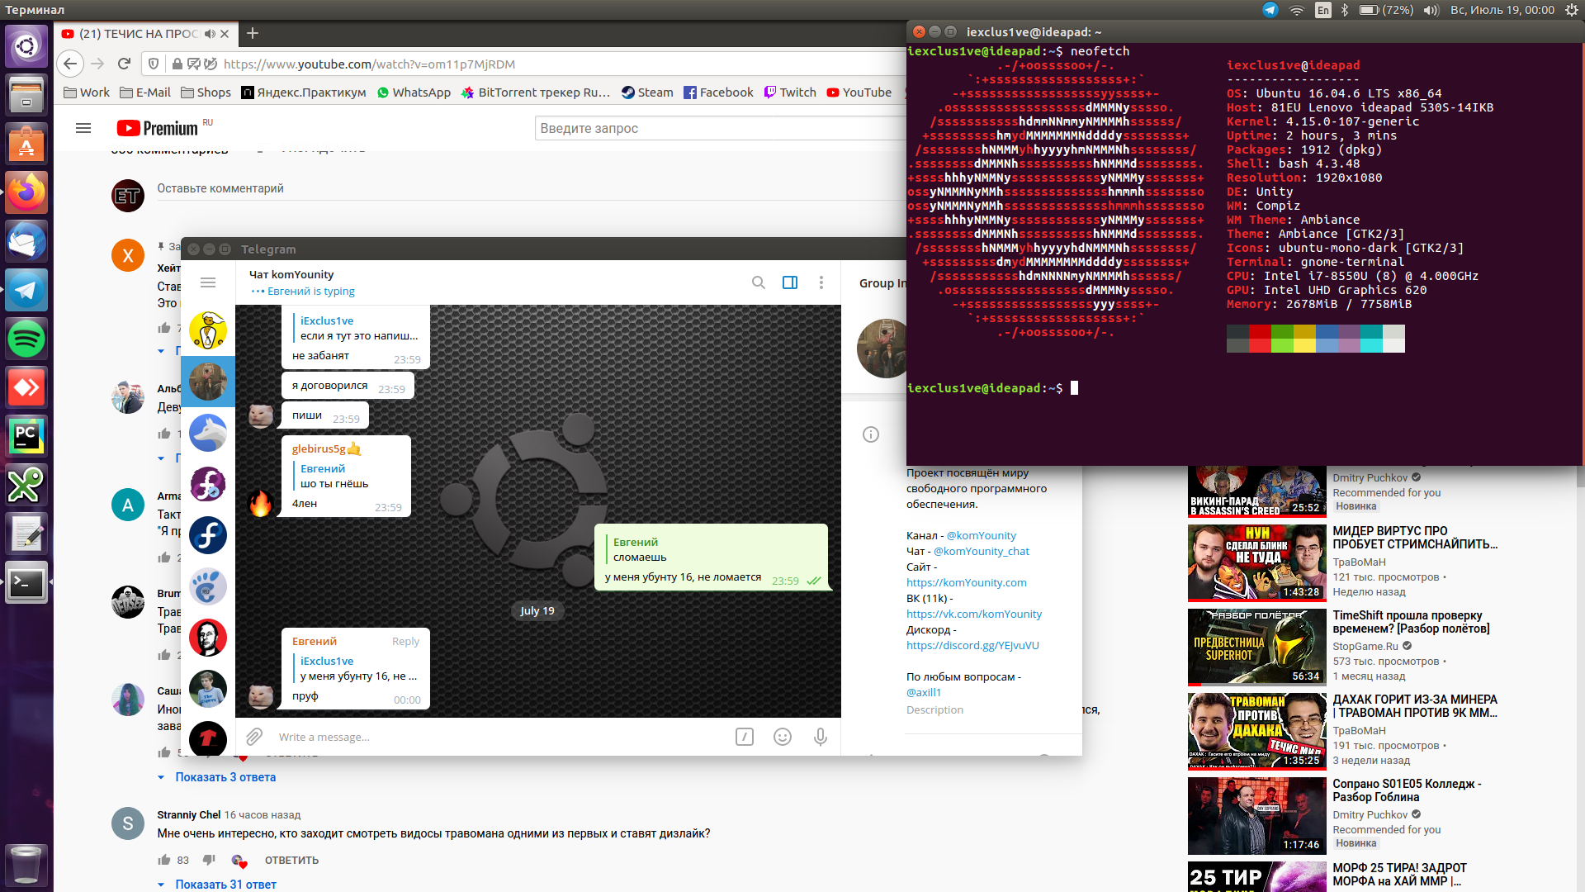The image size is (1585, 892).
Task: Open TimeShift video thumbnail
Action: (x=1257, y=648)
